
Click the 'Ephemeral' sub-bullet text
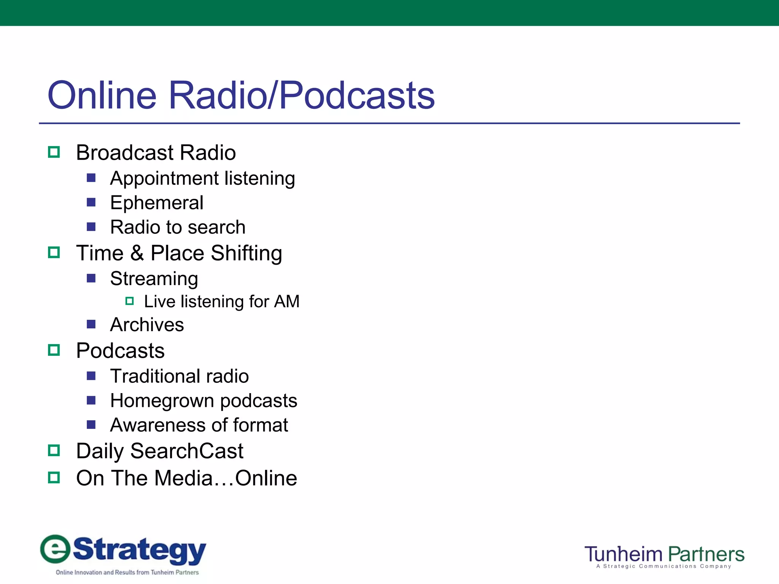[157, 203]
